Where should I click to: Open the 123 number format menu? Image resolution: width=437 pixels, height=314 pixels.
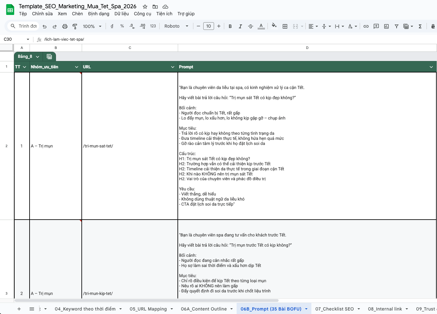click(153, 26)
